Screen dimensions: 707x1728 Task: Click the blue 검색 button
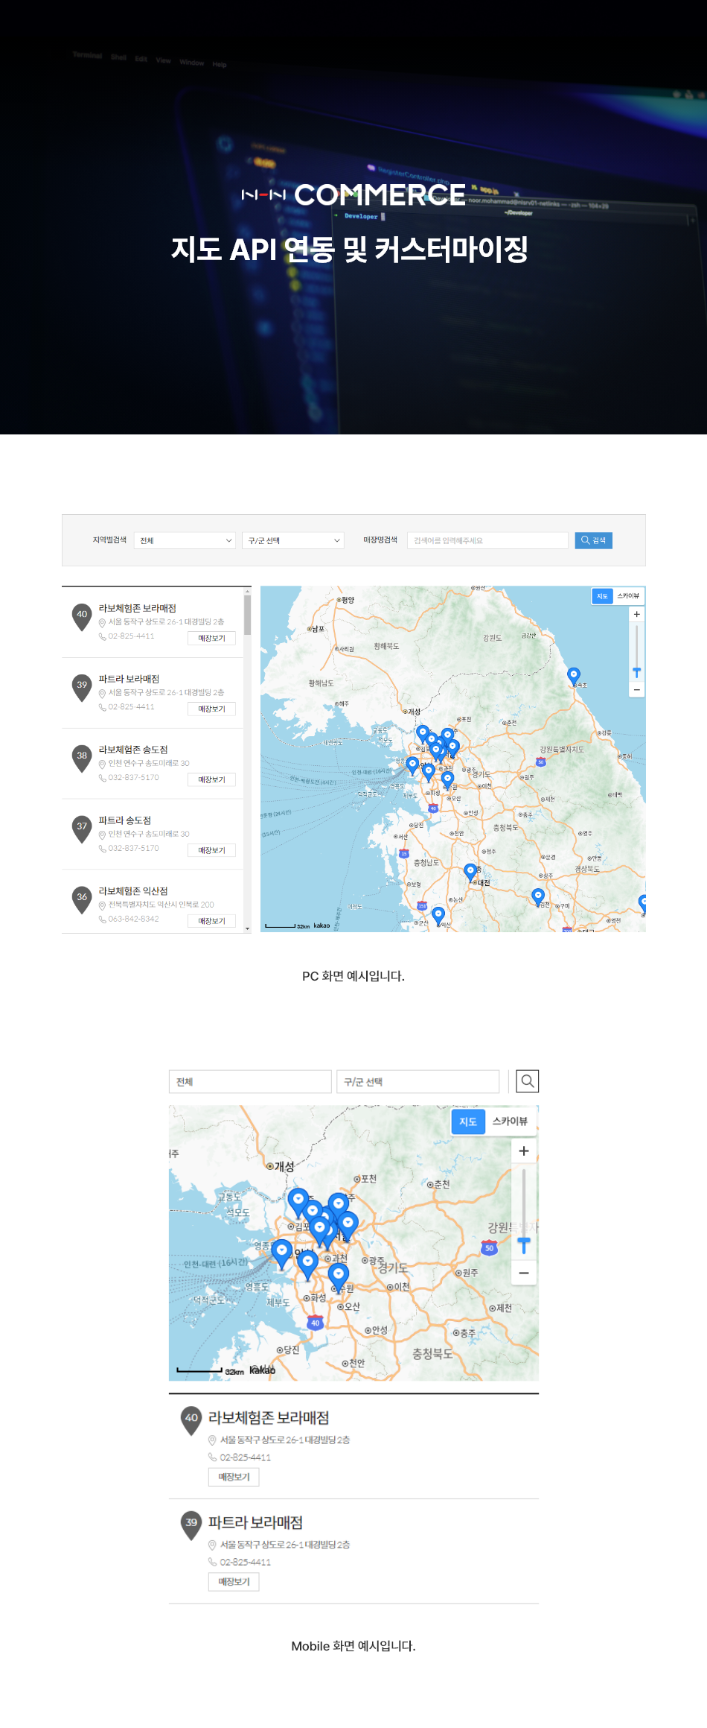(x=593, y=540)
